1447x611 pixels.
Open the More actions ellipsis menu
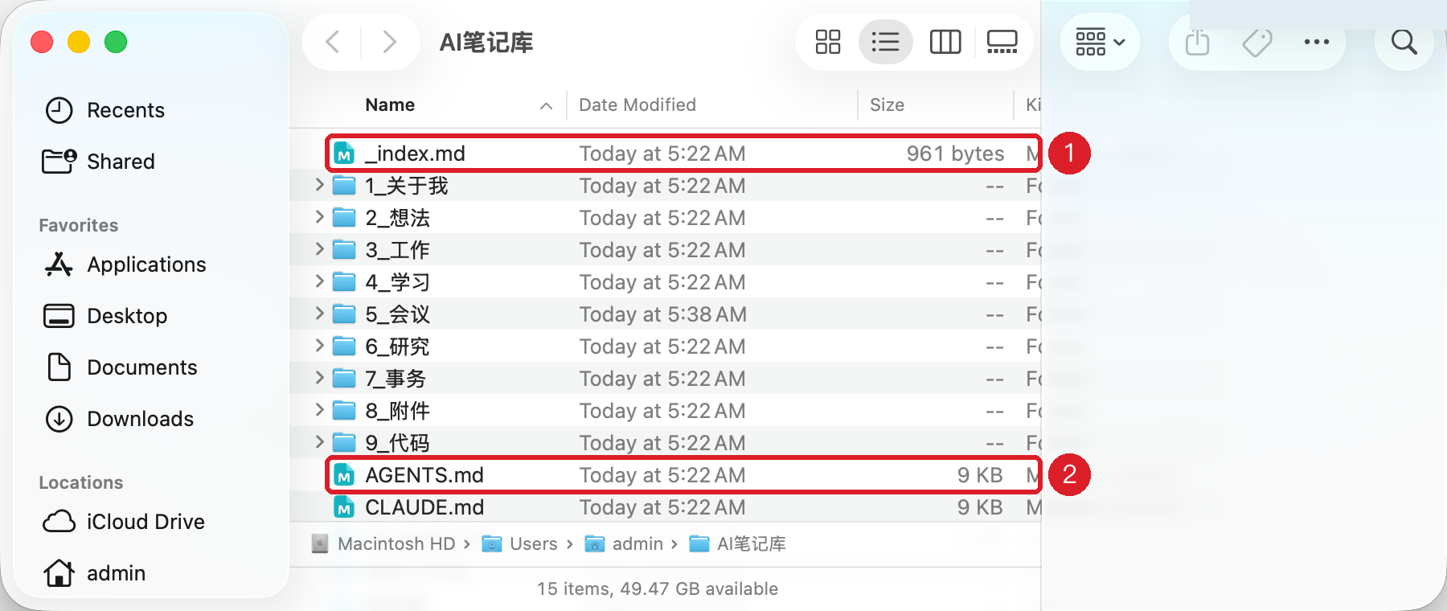pos(1317,42)
